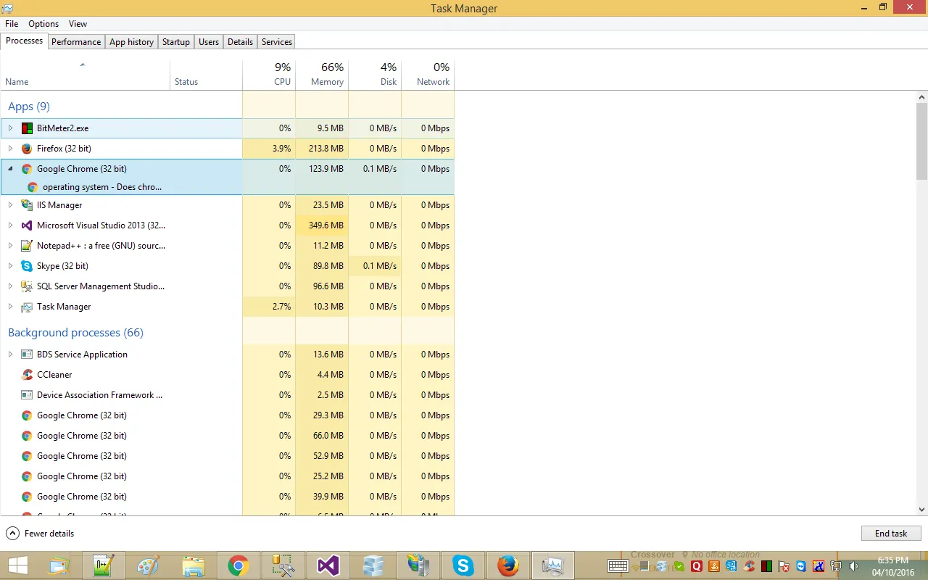
Task: Open Firefox from the taskbar
Action: (x=508, y=565)
